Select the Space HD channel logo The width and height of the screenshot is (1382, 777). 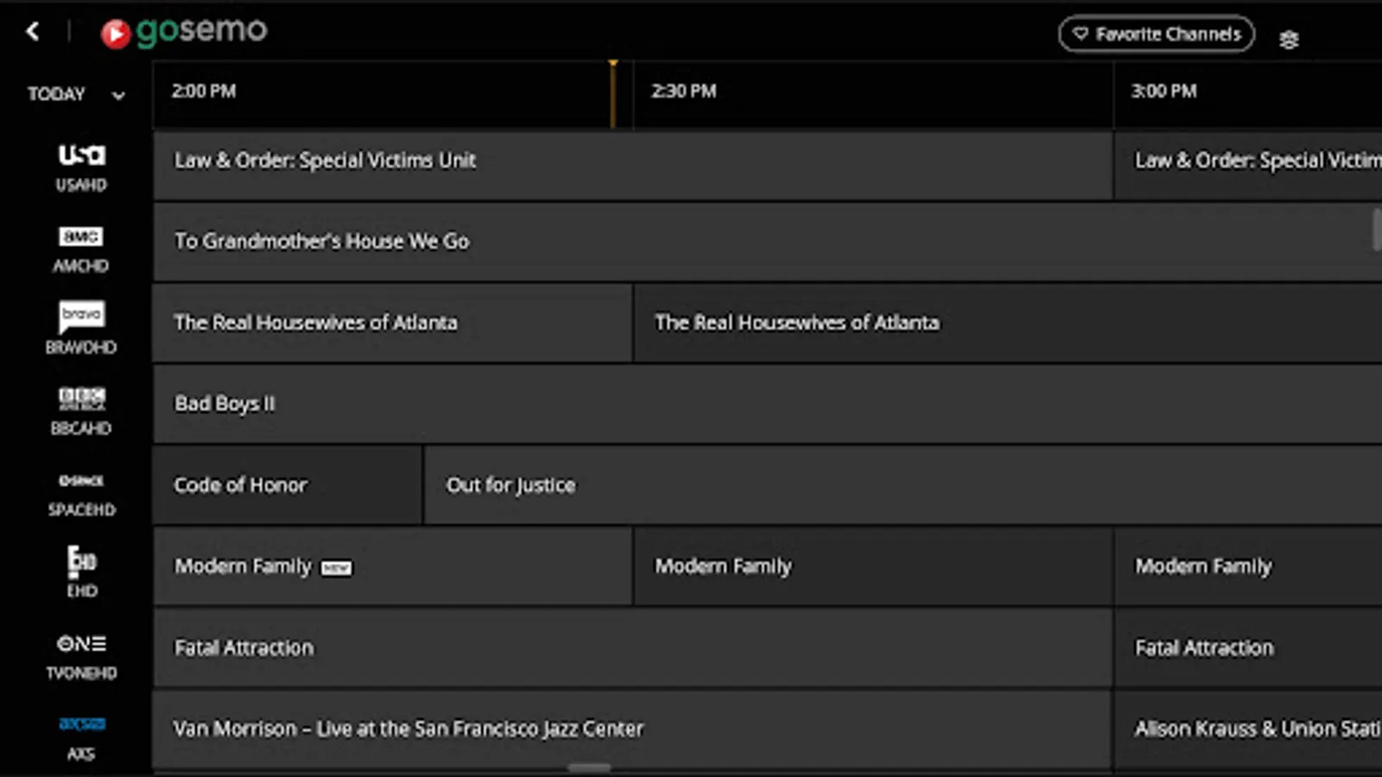(x=81, y=481)
